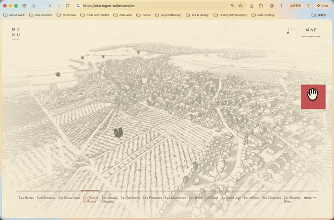Select Les Brets plot
334x220 pixels.
point(195,198)
